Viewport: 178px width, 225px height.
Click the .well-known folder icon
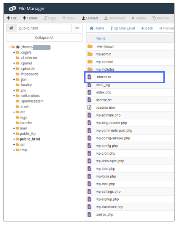coord(90,46)
